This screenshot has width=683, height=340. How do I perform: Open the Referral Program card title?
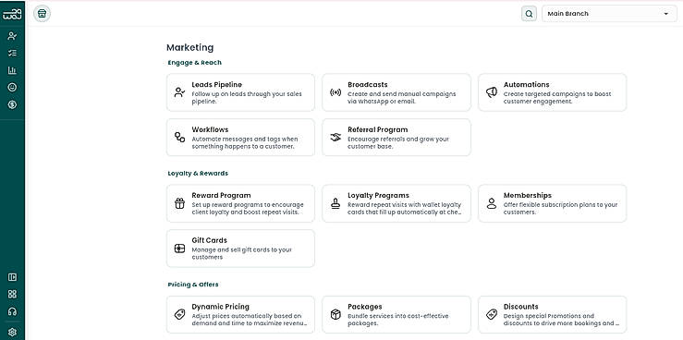click(x=378, y=129)
